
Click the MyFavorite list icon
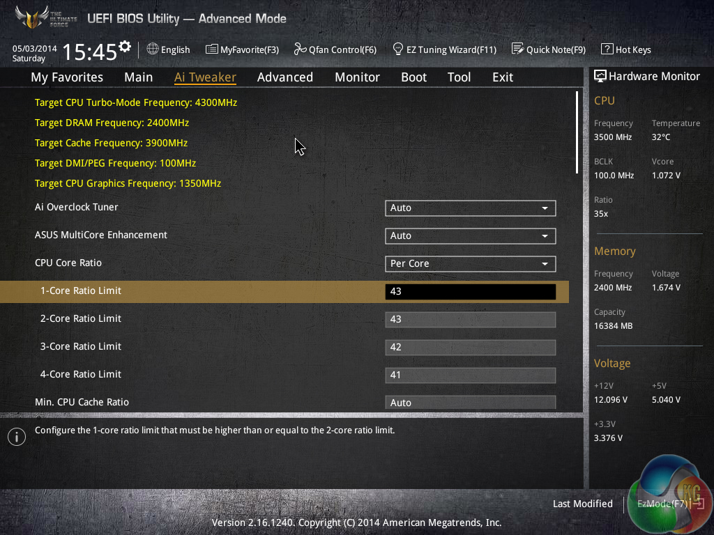pos(212,49)
